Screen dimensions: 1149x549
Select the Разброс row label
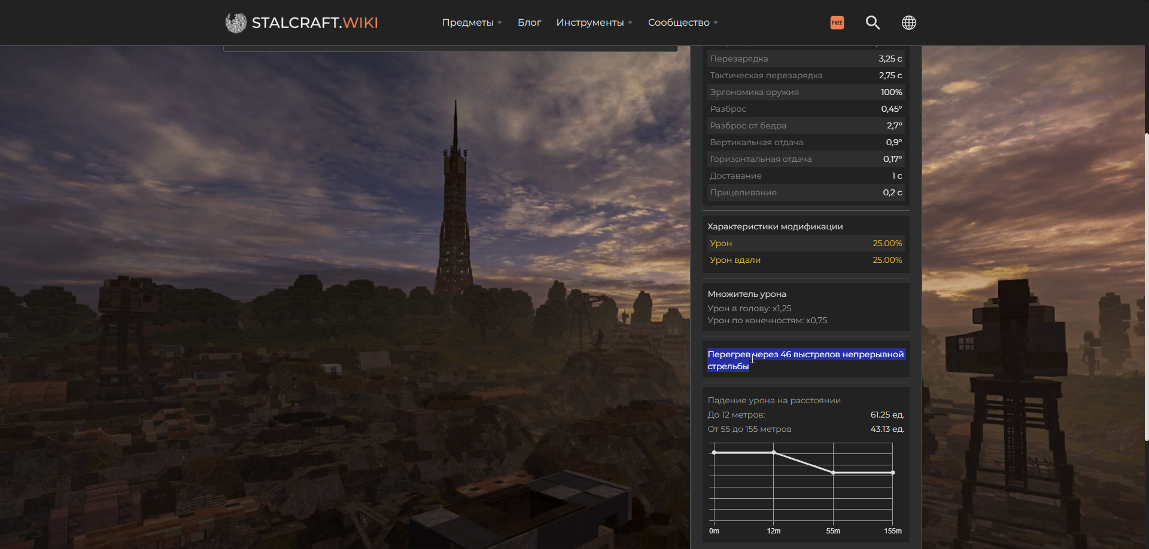(728, 109)
